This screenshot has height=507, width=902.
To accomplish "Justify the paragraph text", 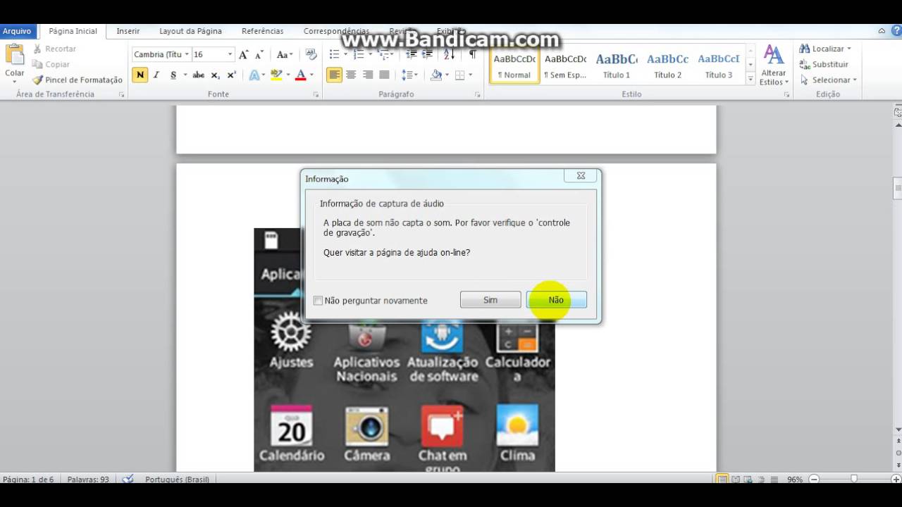I will [x=384, y=75].
